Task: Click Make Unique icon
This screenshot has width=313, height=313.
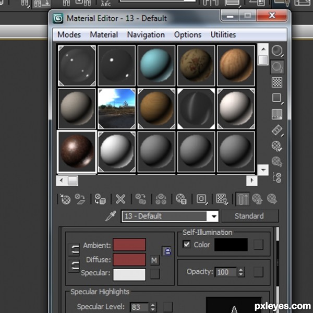Action: pos(161,199)
